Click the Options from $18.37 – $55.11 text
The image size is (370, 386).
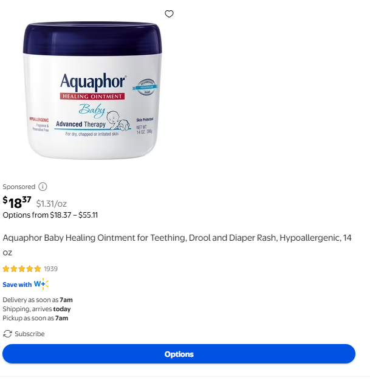point(50,215)
